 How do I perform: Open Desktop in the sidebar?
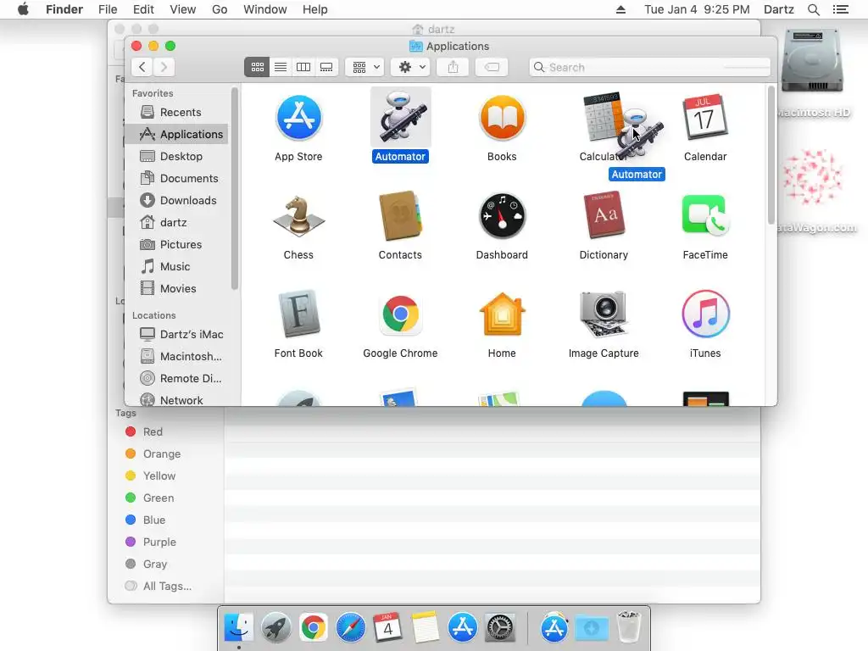[x=176, y=156]
